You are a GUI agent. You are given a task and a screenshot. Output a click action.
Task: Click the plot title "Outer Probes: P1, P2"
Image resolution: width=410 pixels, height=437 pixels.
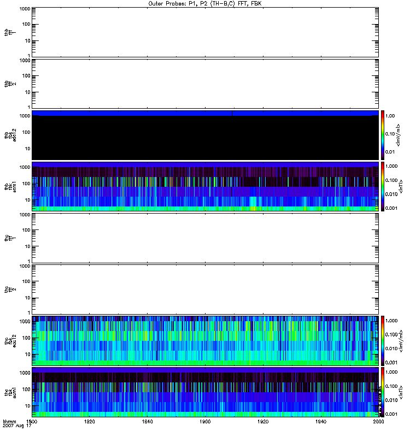pyautogui.click(x=205, y=3)
